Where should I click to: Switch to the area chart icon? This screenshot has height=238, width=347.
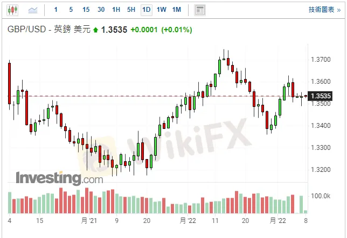(33, 10)
